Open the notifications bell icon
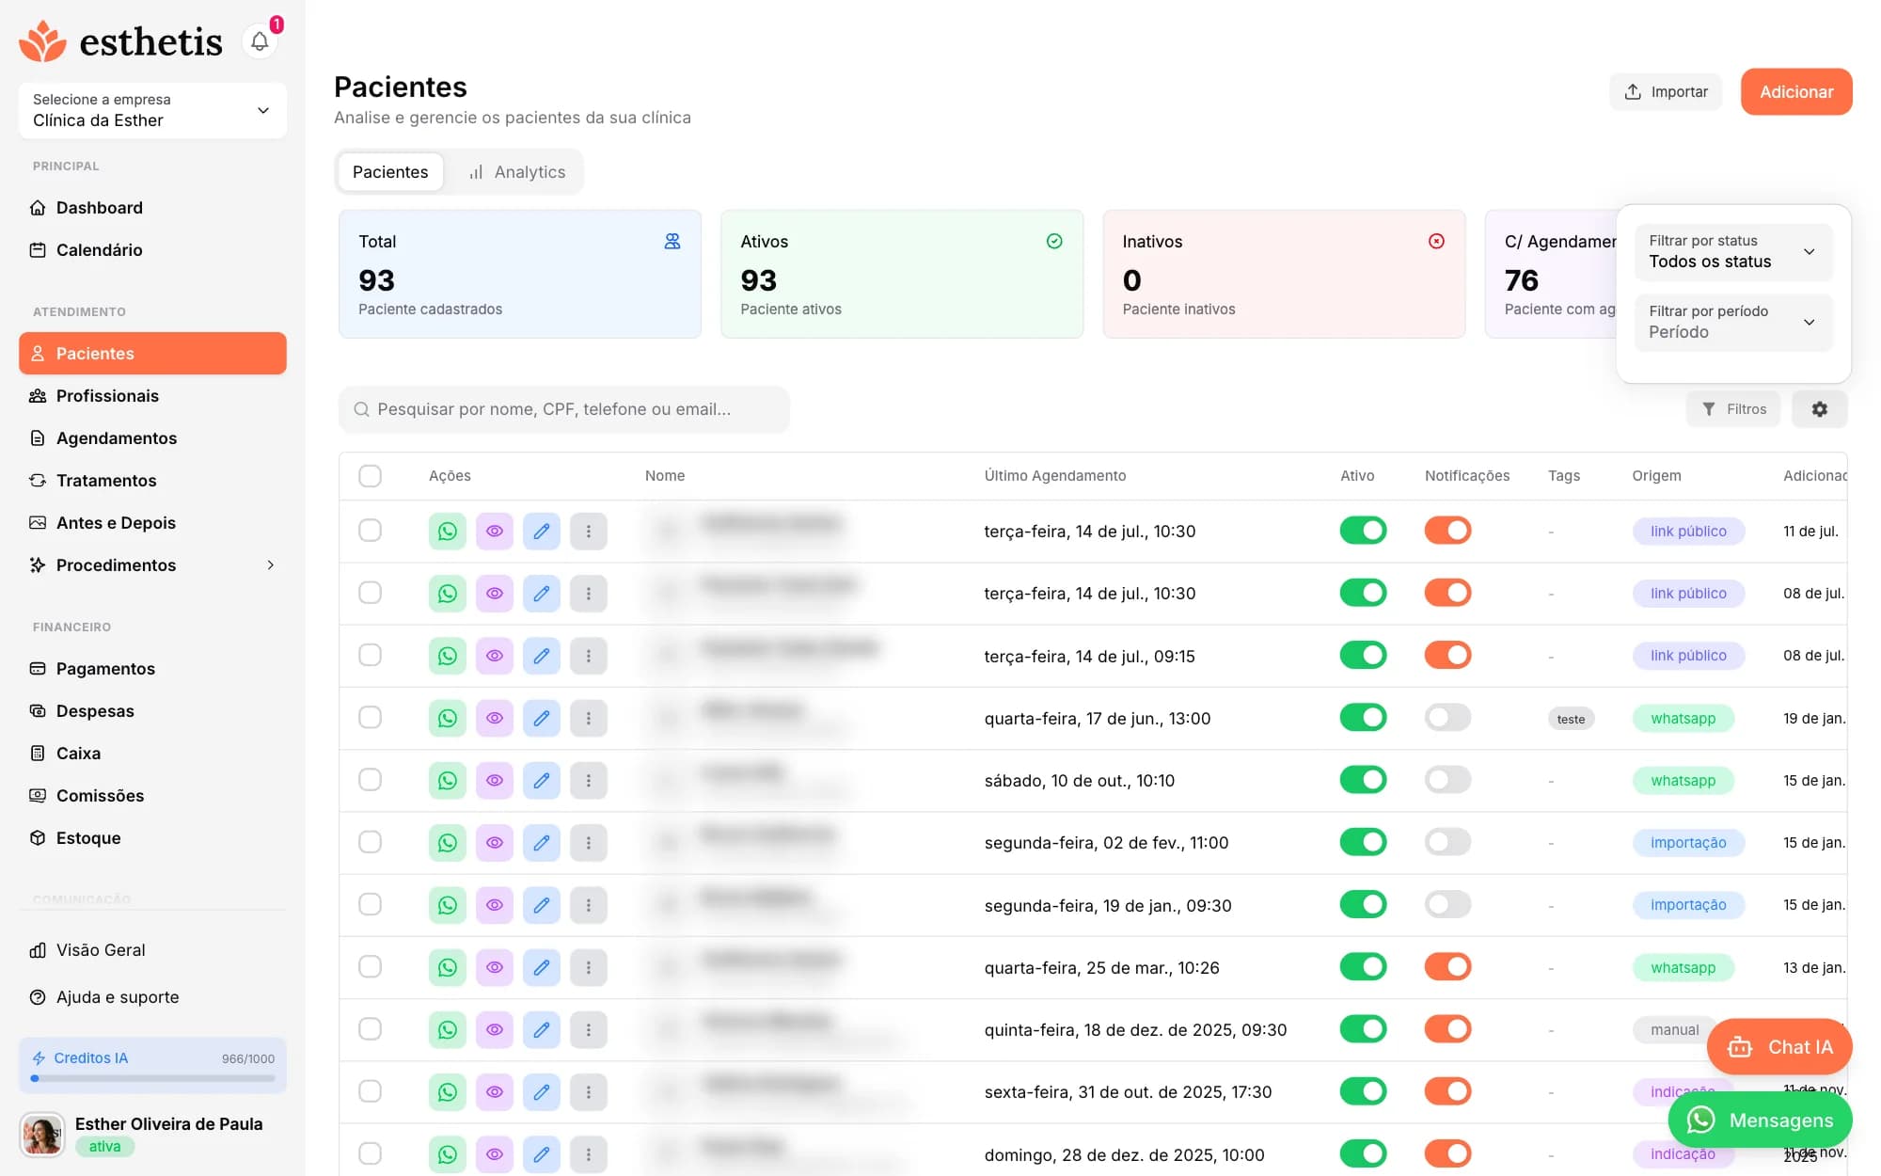This screenshot has height=1176, width=1881. tap(260, 41)
